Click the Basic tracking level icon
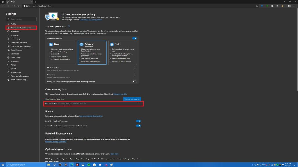 pos(51,44)
